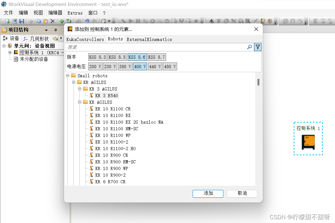Screen dimensions: 335x223
Task: Click the magnifier icon in search box
Action: 249,47
